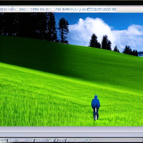Click the black title strip atop the window

(x=71, y=3)
